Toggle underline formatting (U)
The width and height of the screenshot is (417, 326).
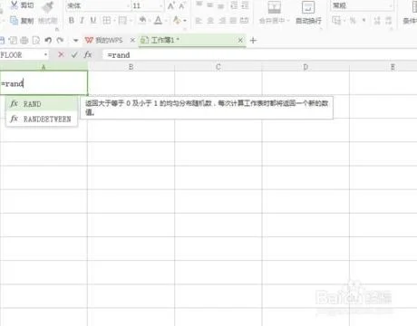93,21
